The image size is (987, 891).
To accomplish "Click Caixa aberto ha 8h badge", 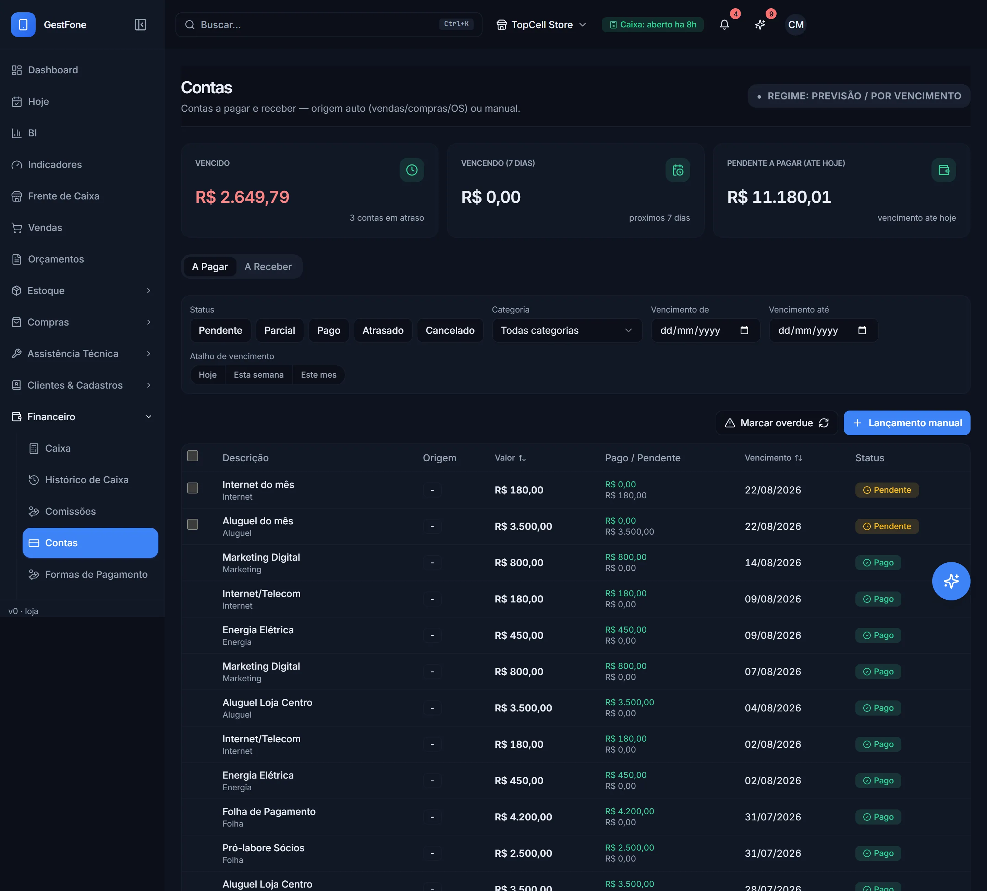I will click(653, 24).
